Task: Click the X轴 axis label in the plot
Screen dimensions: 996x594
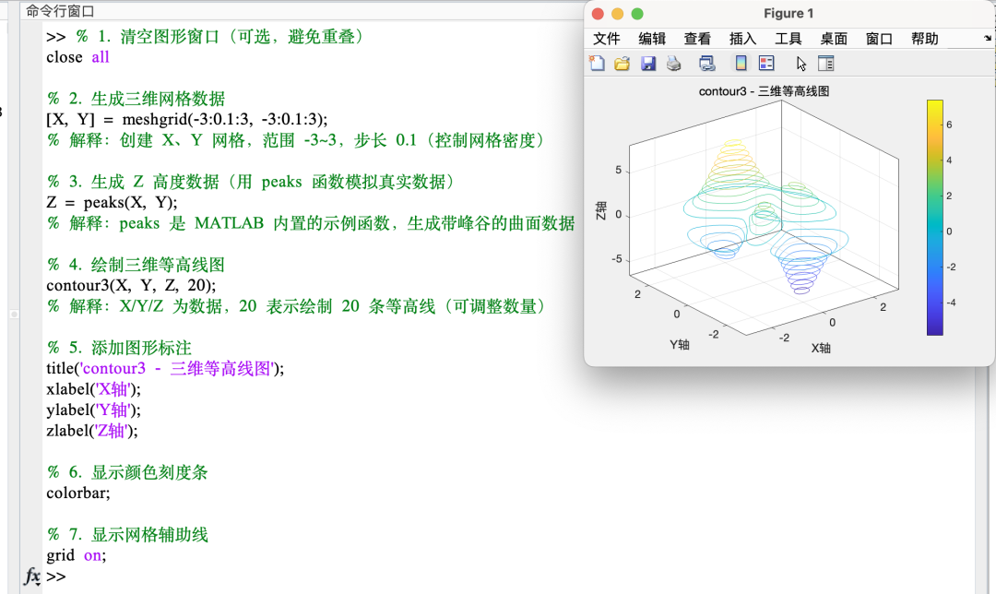Action: pyautogui.click(x=821, y=348)
